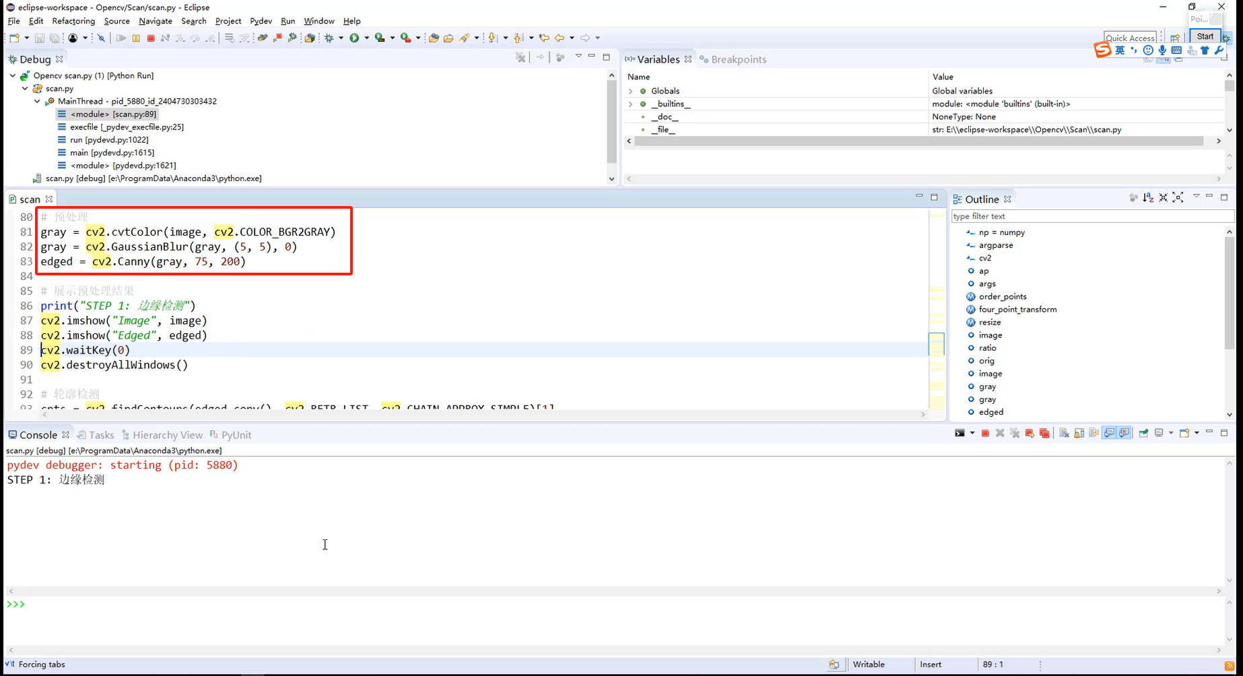Click Expand All icon in Outline
Viewport: 1243px width, 676px height.
click(1178, 197)
